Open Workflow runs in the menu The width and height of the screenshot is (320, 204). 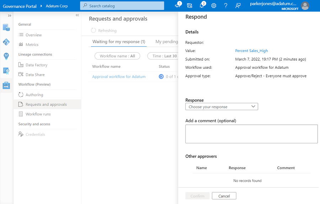pyautogui.click(x=38, y=114)
